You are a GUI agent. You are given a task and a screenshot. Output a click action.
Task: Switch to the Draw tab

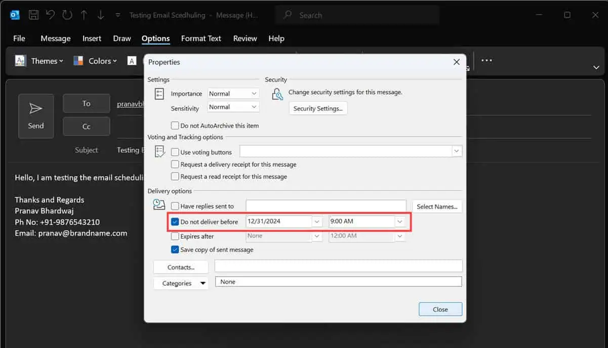pos(122,38)
